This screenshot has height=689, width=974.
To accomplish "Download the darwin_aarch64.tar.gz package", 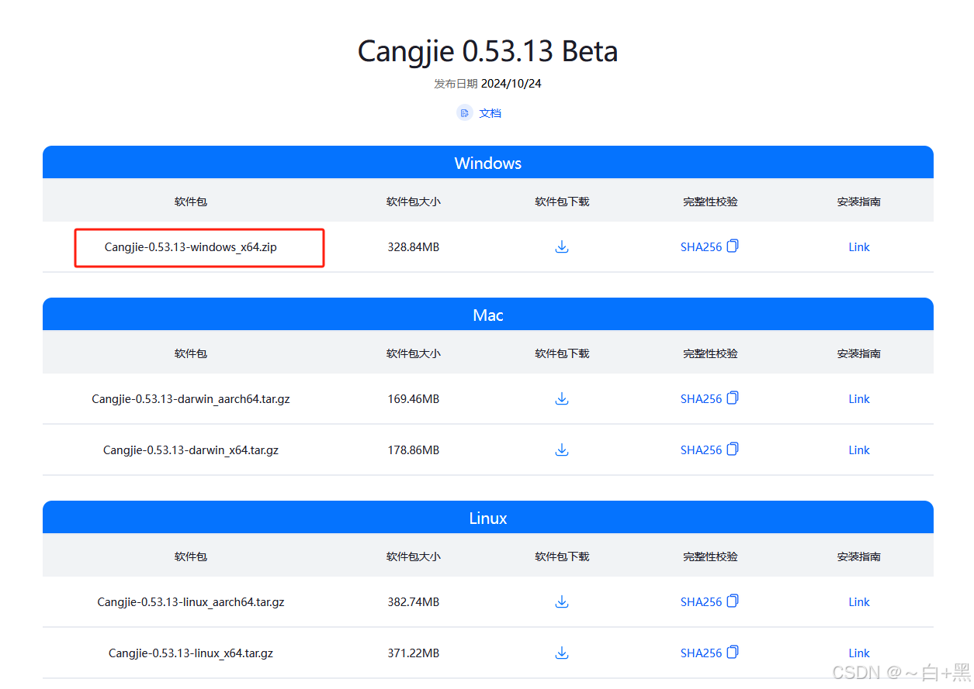I will tap(562, 399).
